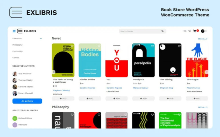This screenshot has height=137, width=220.
Task: Click the carousel previous arrow on Perks cover
Action: point(53,72)
